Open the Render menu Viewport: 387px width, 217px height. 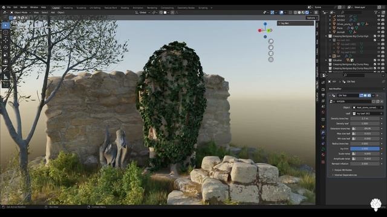(x=24, y=7)
